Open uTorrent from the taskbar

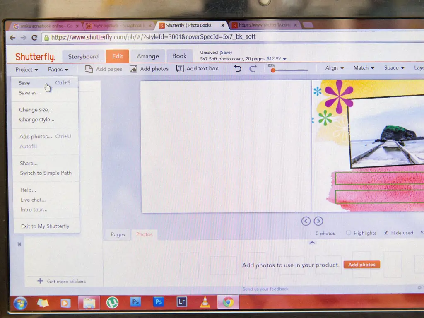[x=112, y=302]
